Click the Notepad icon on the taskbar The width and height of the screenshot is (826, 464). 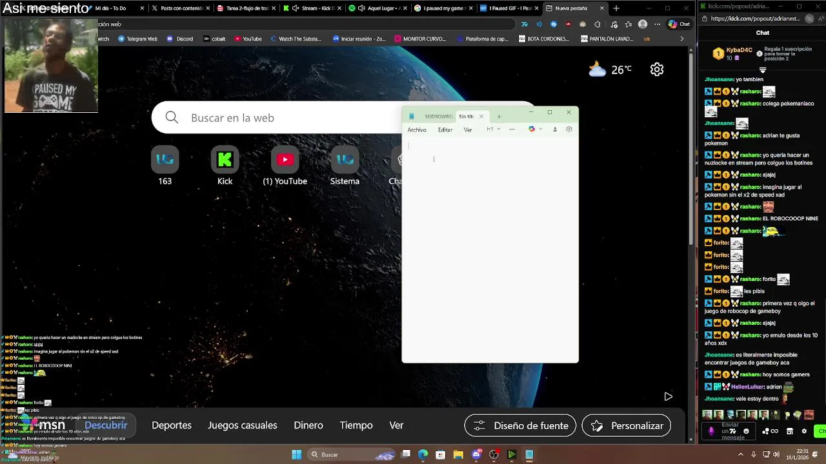[529, 454]
